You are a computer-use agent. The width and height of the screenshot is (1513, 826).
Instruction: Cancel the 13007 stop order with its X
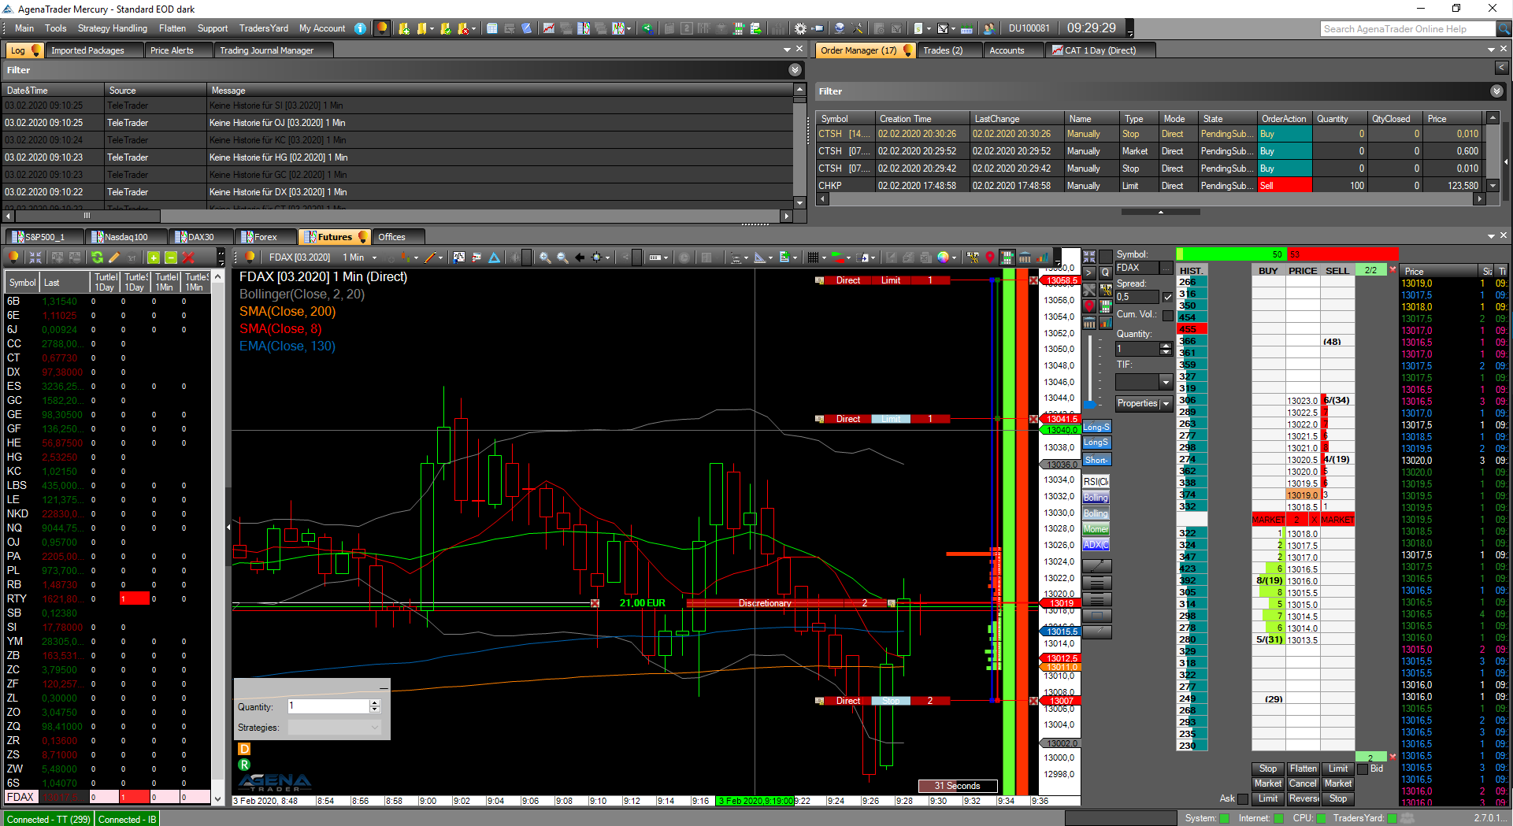point(1033,701)
